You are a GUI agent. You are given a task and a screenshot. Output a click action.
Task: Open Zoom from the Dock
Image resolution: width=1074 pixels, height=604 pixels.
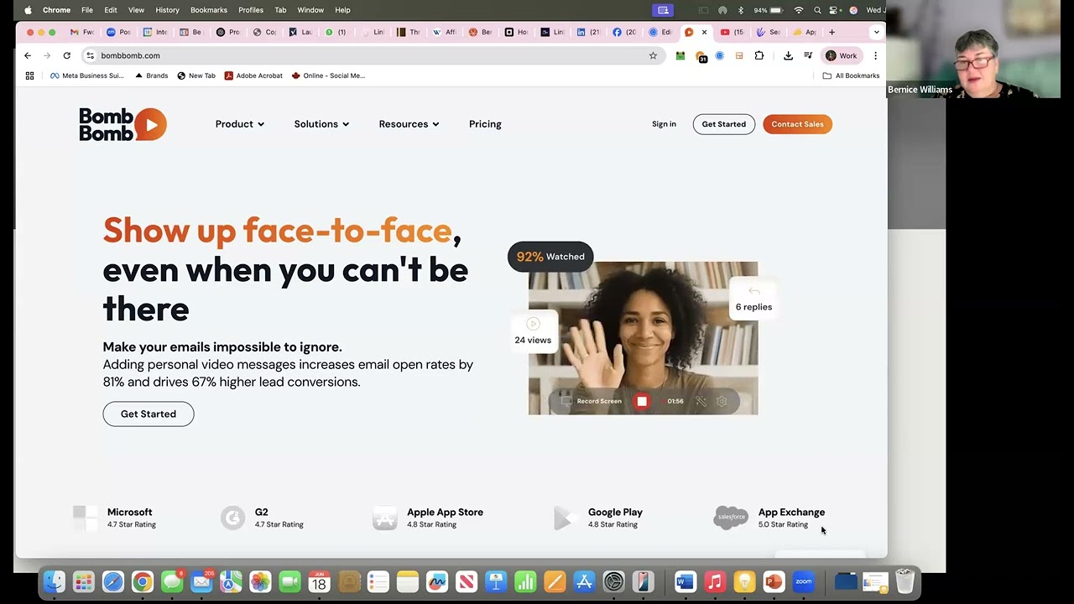pyautogui.click(x=804, y=581)
